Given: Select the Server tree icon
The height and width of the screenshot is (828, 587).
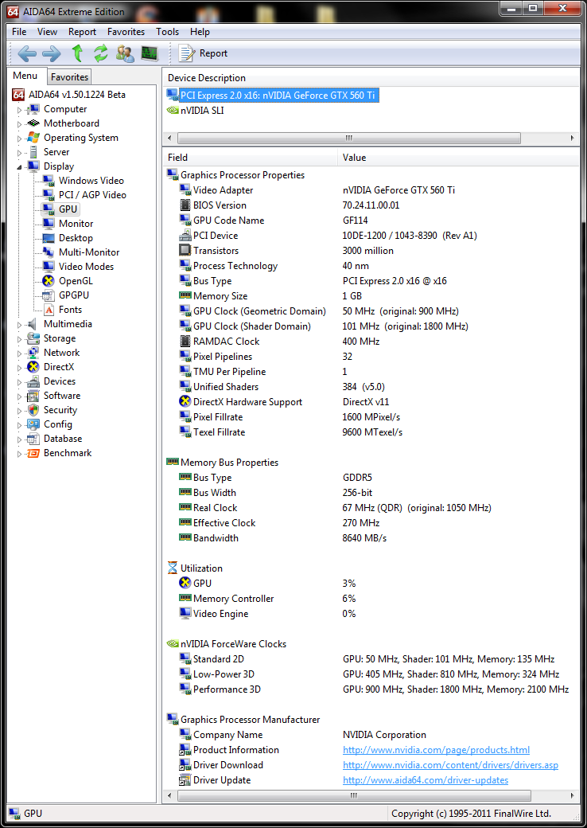Looking at the screenshot, I should [33, 152].
